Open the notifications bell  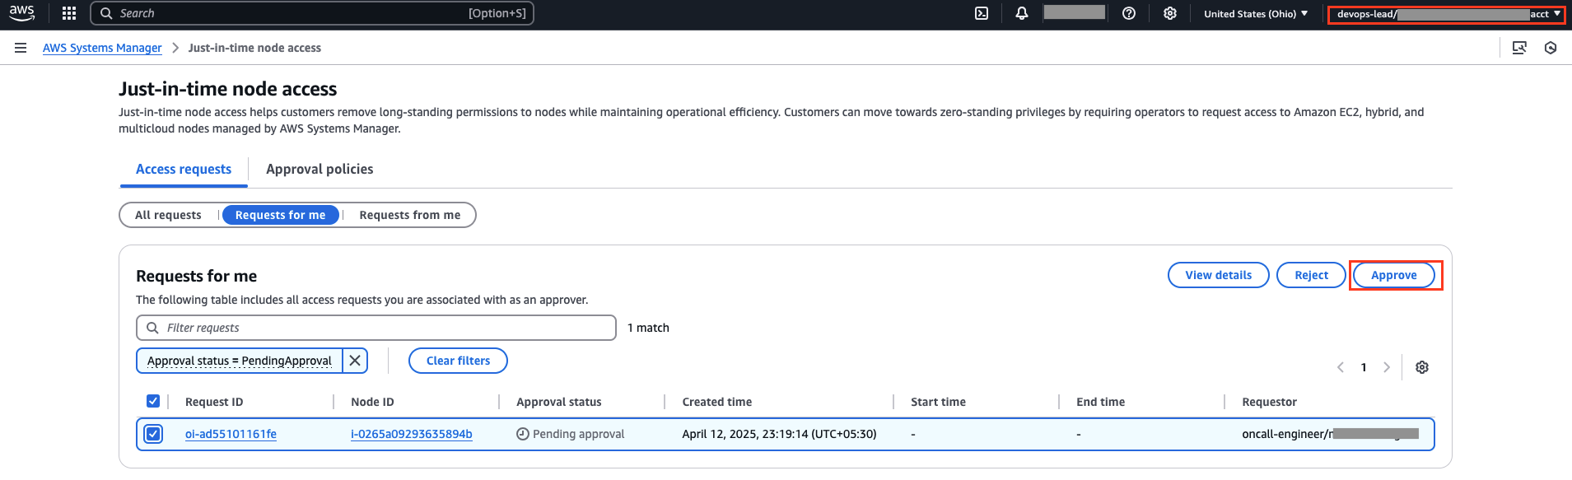[x=1022, y=13]
